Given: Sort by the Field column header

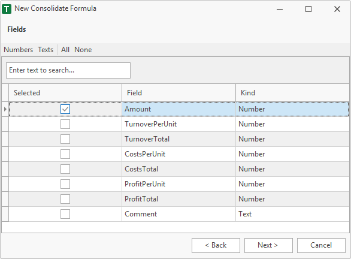Looking at the screenshot, I should [x=178, y=93].
